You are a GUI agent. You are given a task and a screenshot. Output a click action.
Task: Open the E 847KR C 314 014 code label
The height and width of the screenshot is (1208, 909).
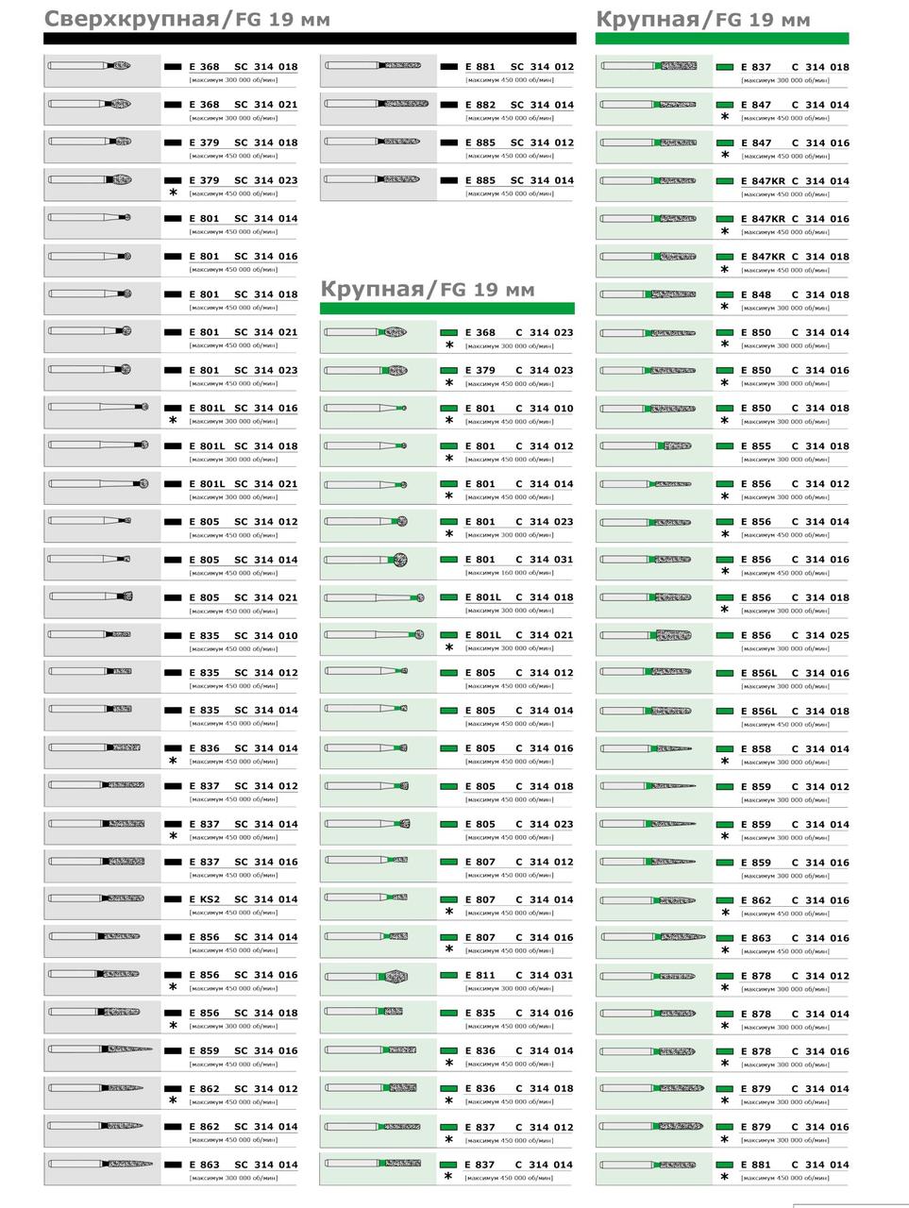coord(795,181)
